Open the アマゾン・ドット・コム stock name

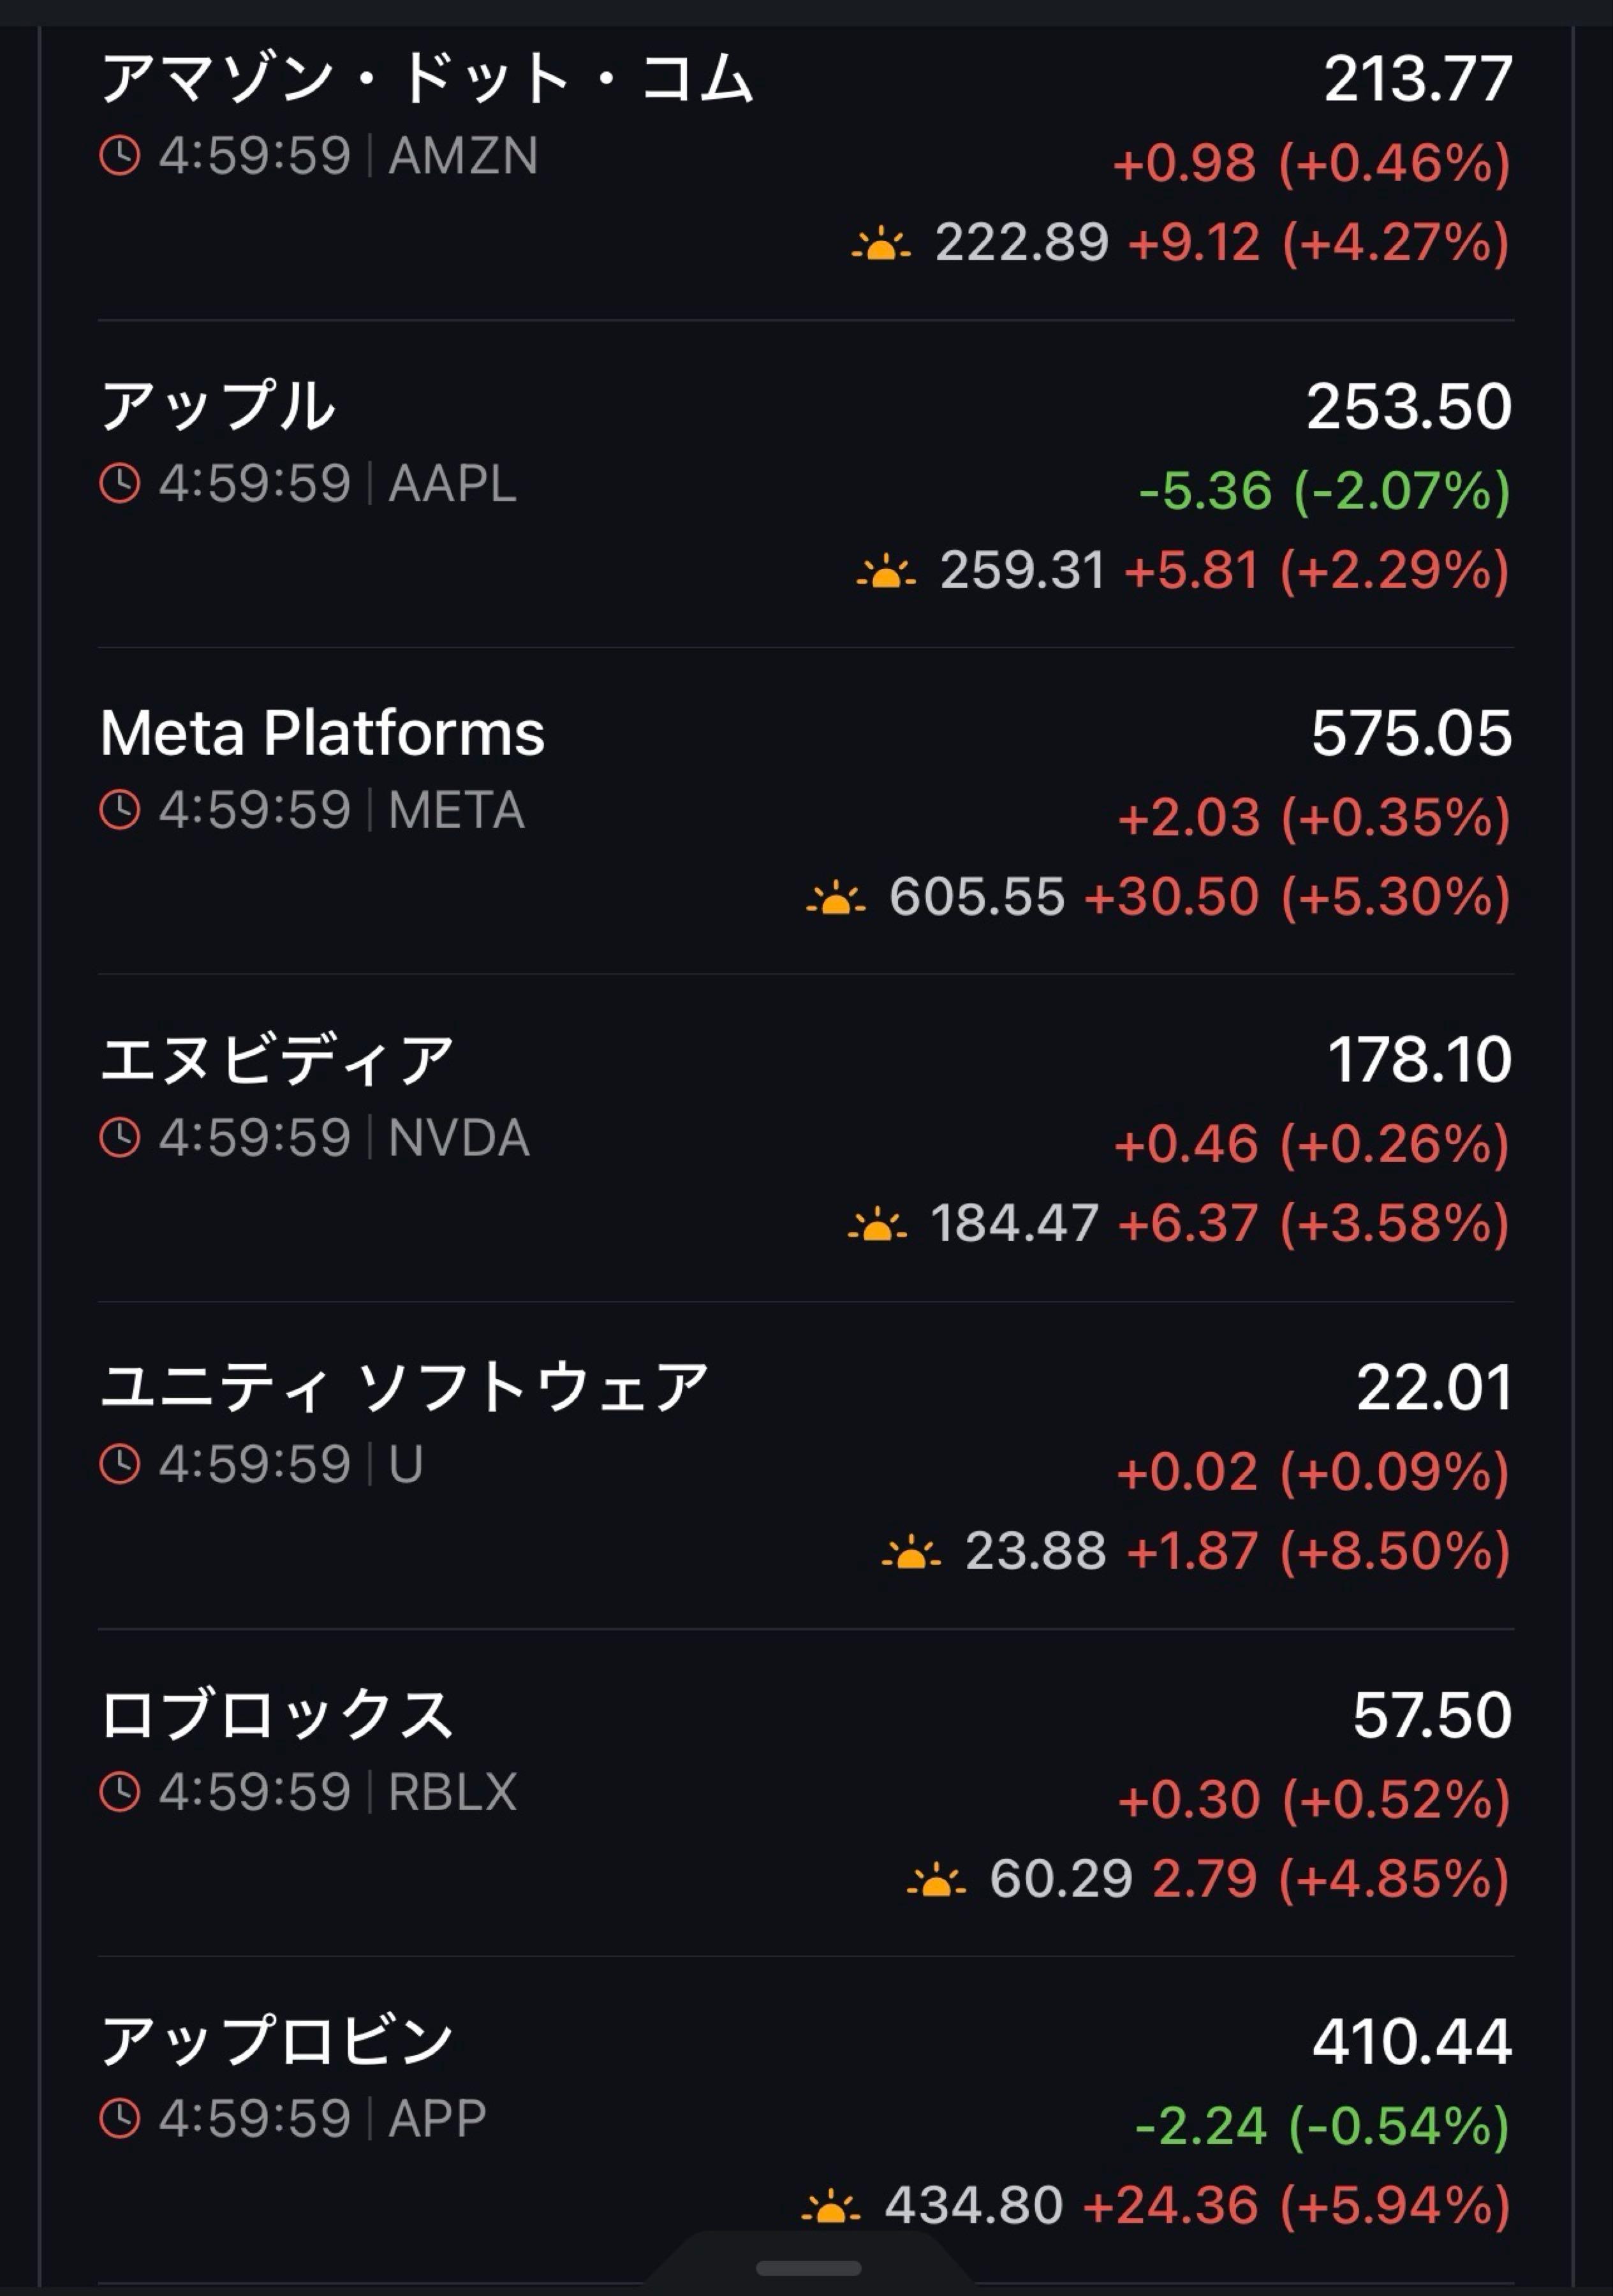[x=427, y=79]
